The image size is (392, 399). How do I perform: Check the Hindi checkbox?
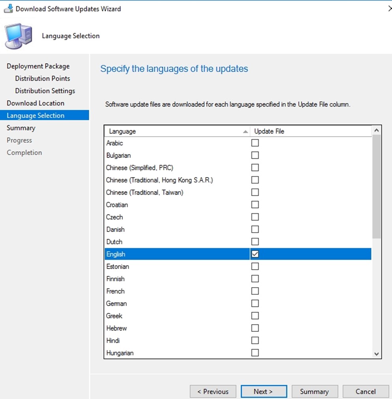(255, 340)
